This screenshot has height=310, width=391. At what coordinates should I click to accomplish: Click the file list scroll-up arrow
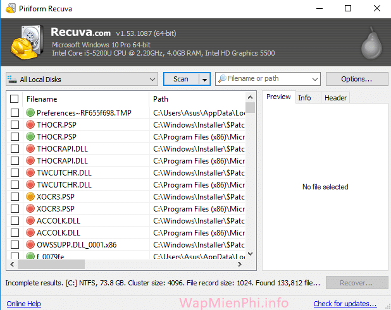click(x=250, y=97)
